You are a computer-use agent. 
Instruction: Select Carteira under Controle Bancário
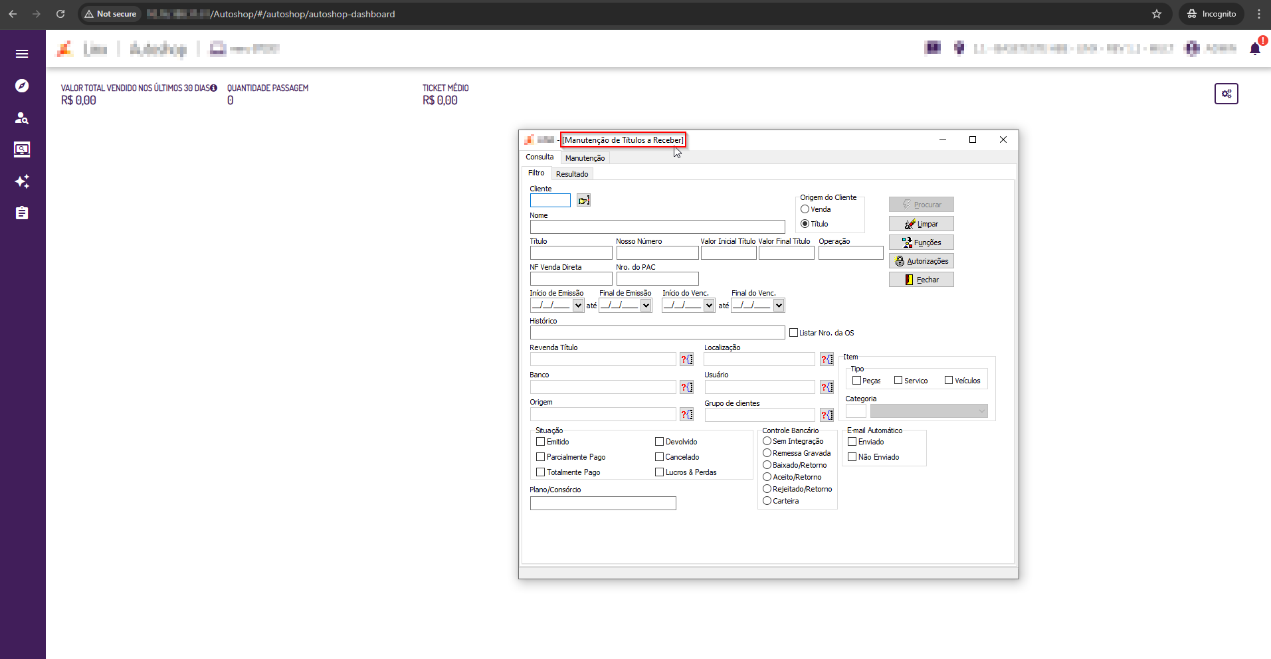pos(767,501)
